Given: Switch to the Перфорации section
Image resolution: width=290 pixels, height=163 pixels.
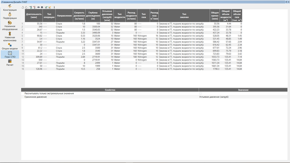Looking at the screenshot, I should tap(10, 16).
